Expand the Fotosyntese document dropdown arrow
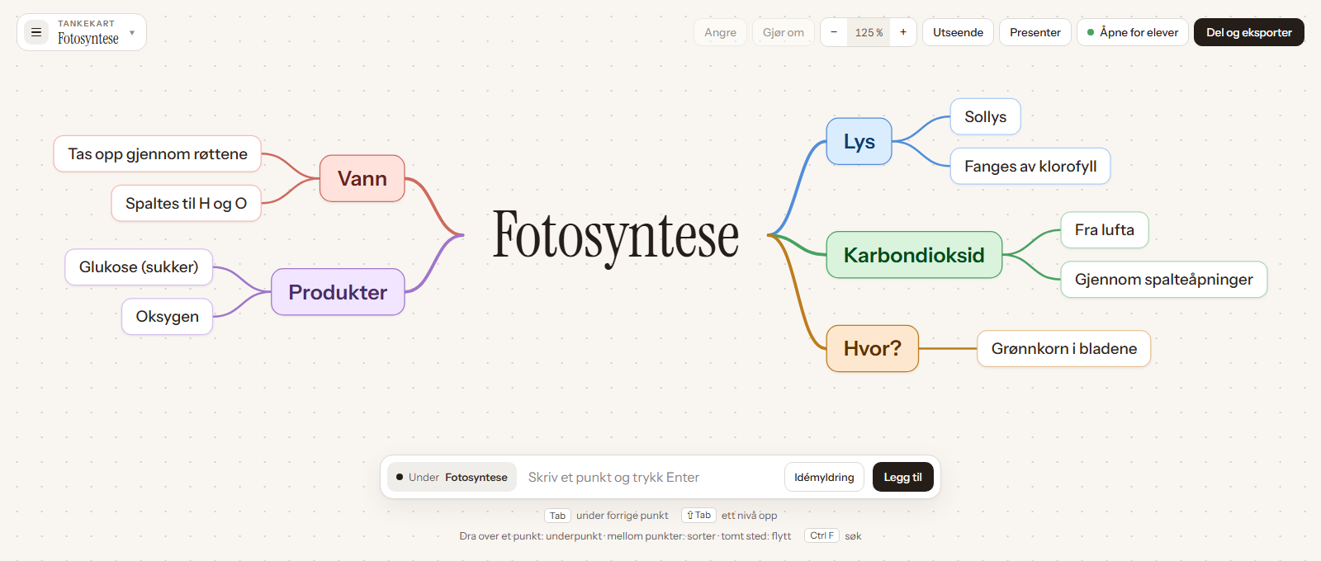 click(x=132, y=33)
